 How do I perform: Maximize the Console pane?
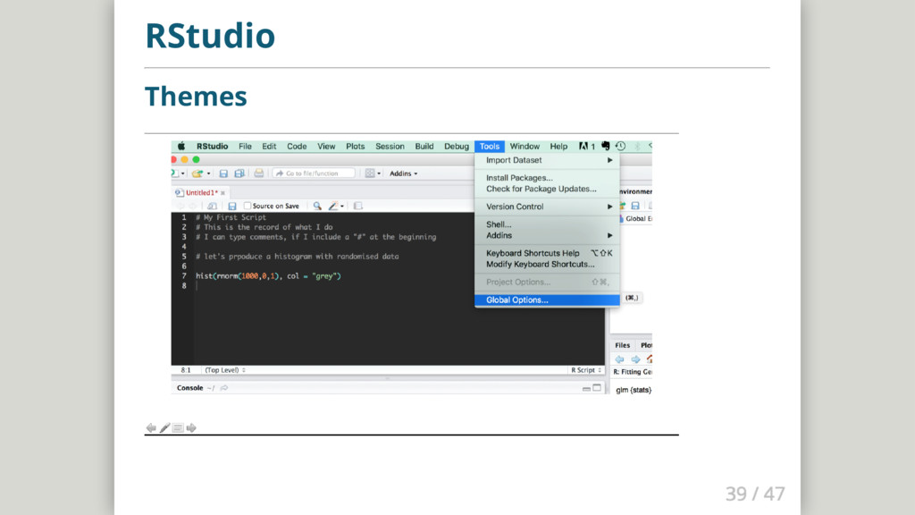[x=598, y=388]
